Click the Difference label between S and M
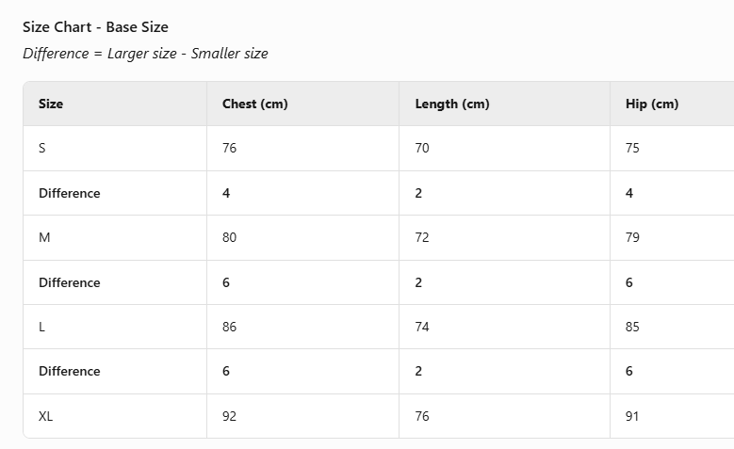734x449 pixels. pos(69,193)
